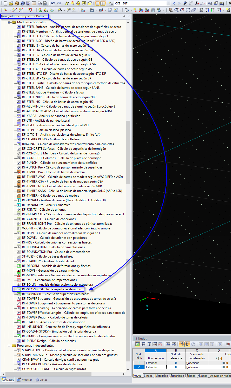Open the Sólidos table tab

pyautogui.click(x=191, y=376)
